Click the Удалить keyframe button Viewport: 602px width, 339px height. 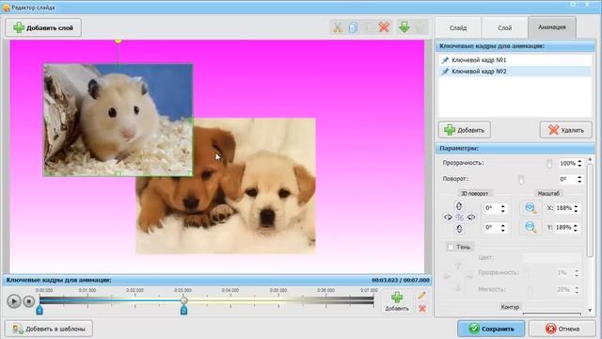coord(566,130)
